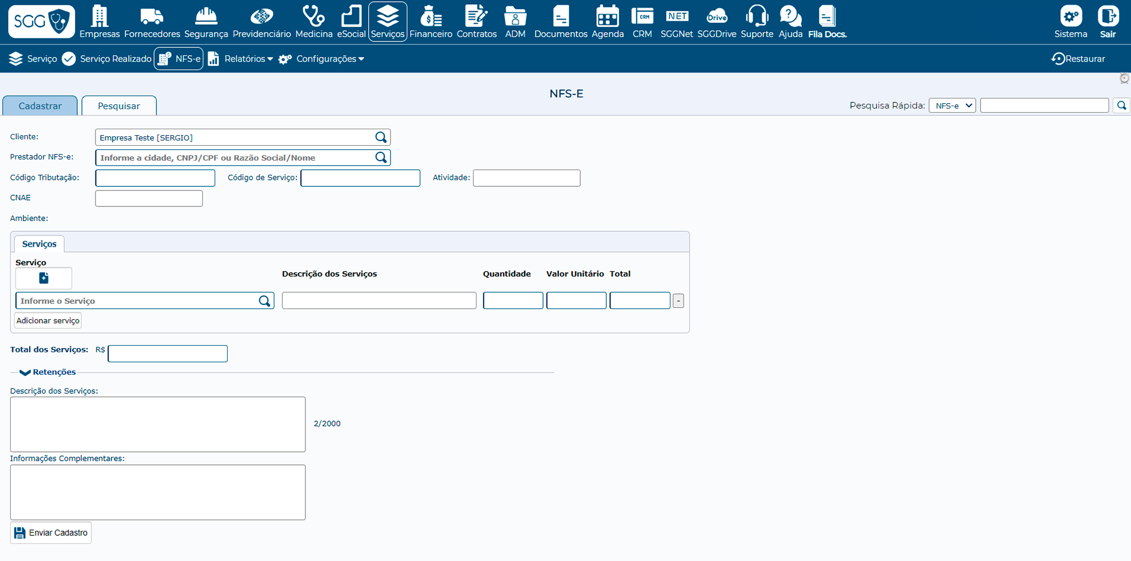Screen dimensions: 1131x561
Task: Click the Adicionar serviço button
Action: tap(48, 321)
